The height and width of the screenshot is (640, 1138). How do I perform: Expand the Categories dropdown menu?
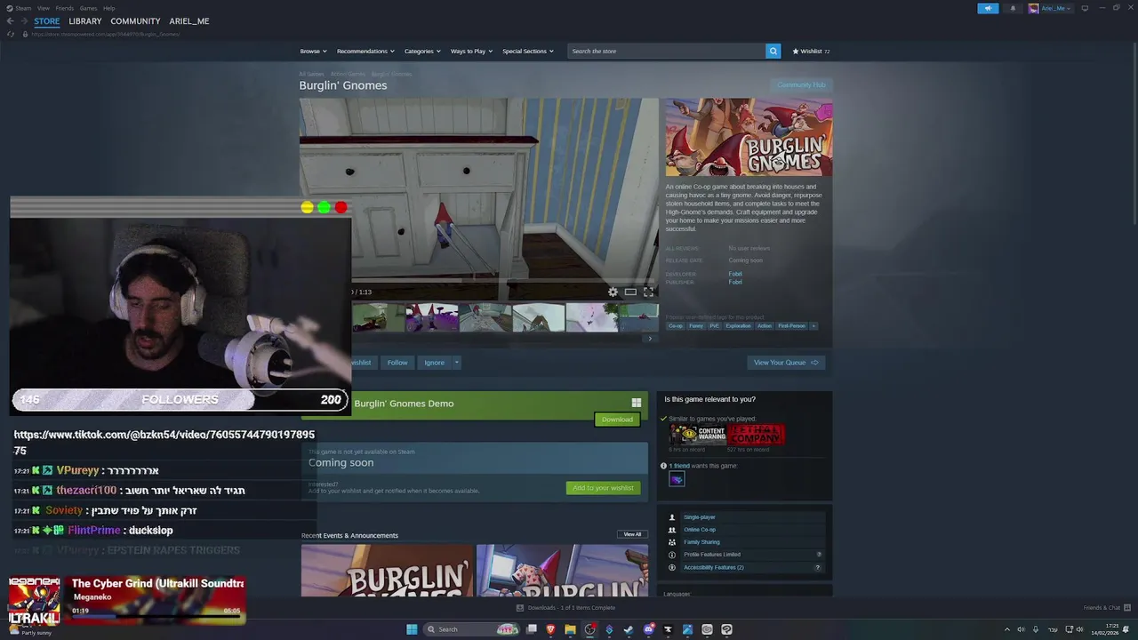point(422,51)
